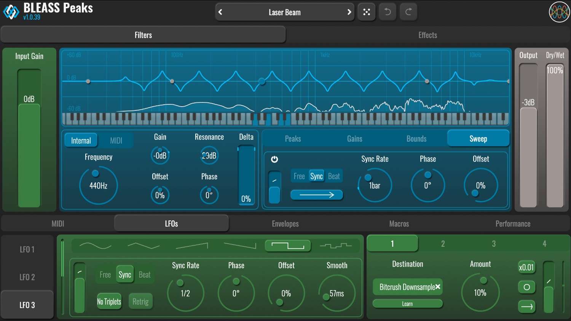
Task: Select the sine LFO waveform shape
Action: [x=95, y=246]
